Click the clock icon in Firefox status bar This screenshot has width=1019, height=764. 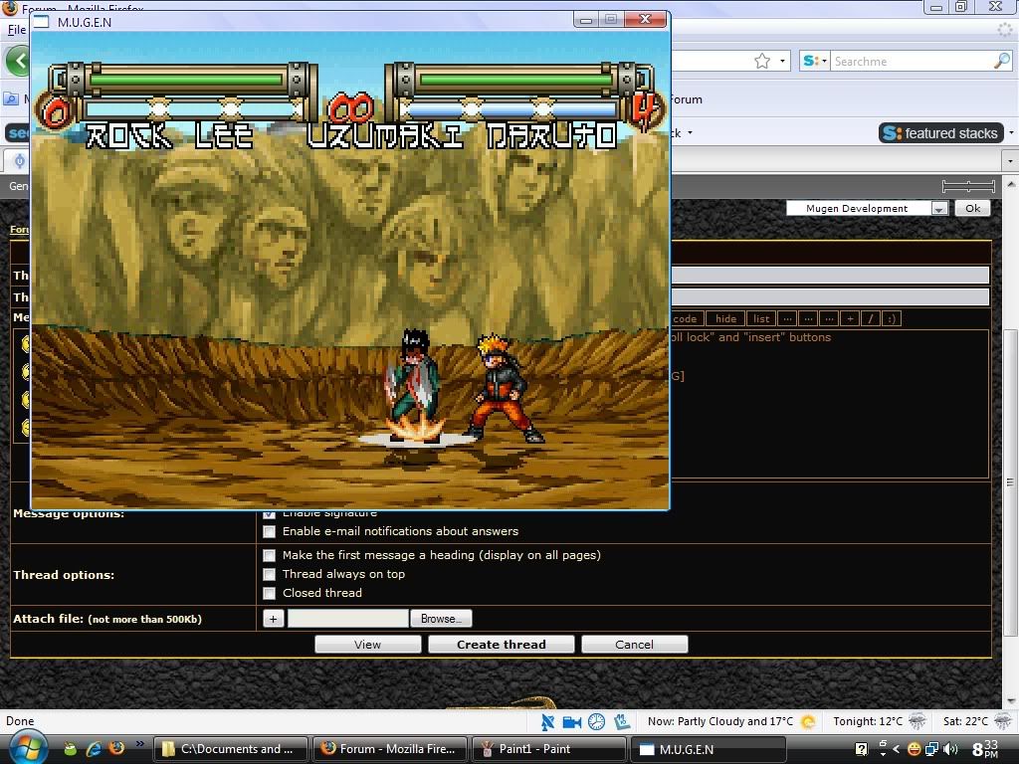click(x=597, y=722)
